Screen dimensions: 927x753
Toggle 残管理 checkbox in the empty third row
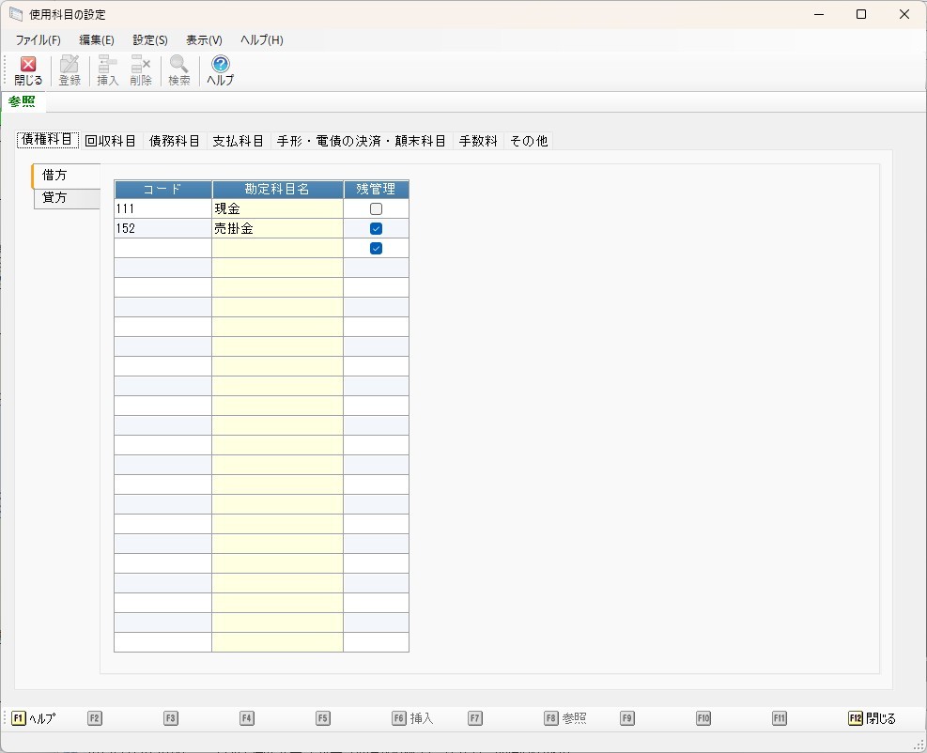pyautogui.click(x=376, y=249)
